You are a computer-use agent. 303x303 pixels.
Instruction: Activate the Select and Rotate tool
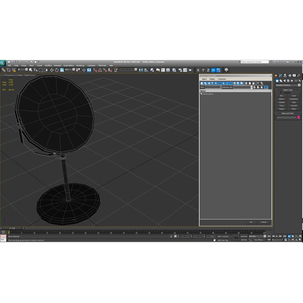(57, 70)
